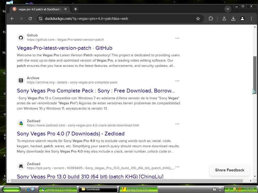Open Vegas-Pro-latest-version-patch GitHub link

tap(64, 48)
